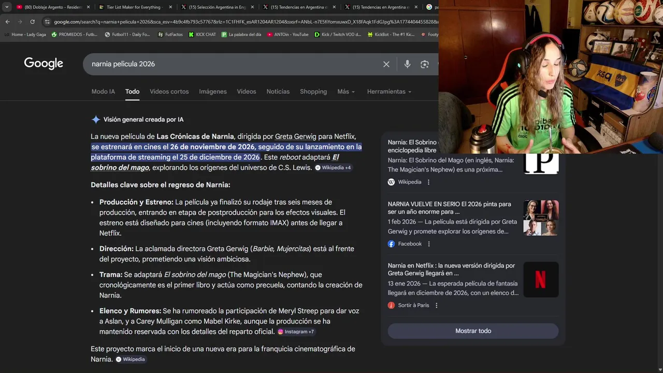The image size is (663, 373).
Task: Open the Videos cortos tab
Action: [169, 92]
